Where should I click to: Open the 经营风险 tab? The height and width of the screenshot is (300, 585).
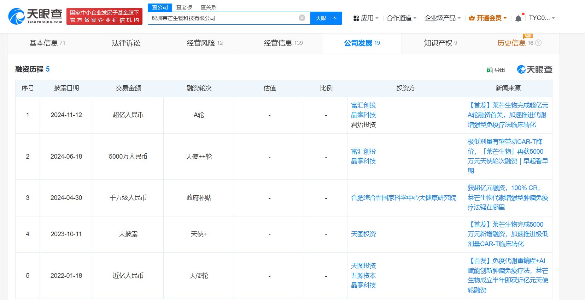click(205, 43)
